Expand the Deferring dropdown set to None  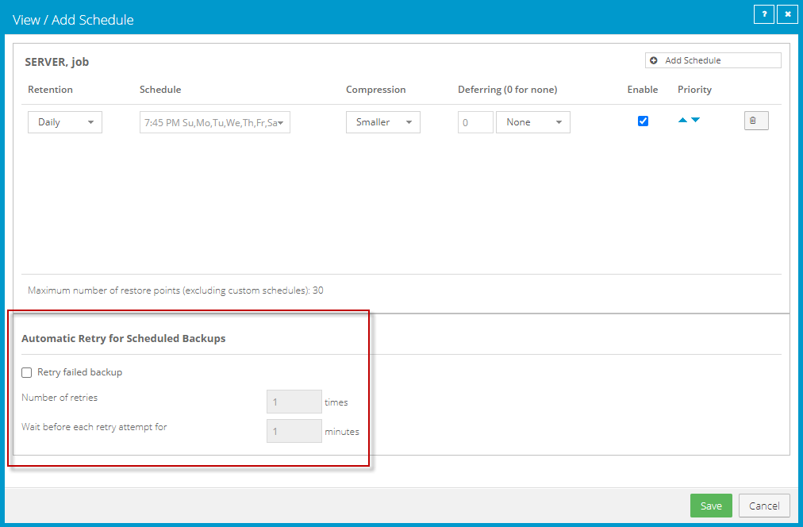[x=532, y=121]
